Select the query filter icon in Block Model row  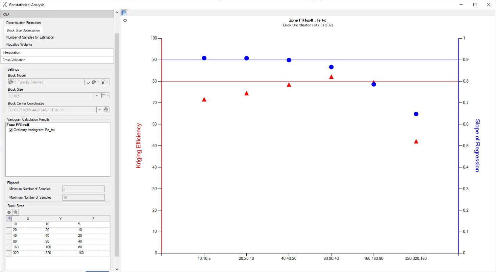[94, 82]
